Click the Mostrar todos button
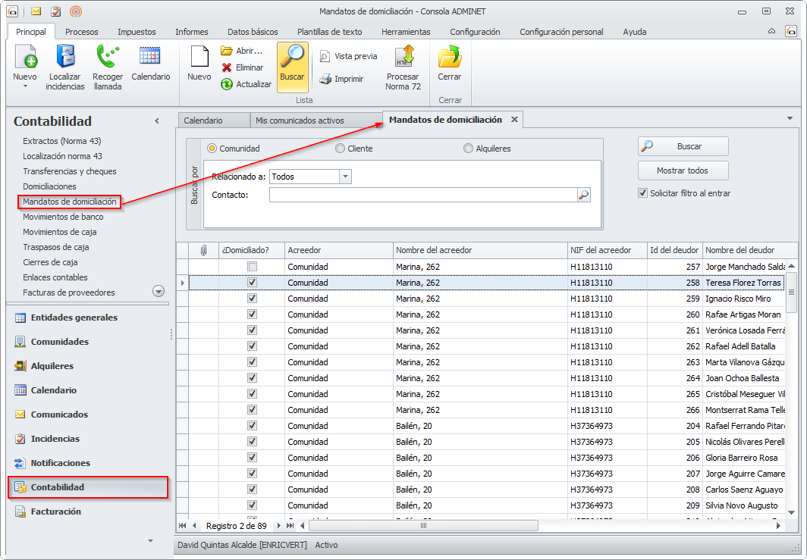This screenshot has height=560, width=807. (683, 171)
